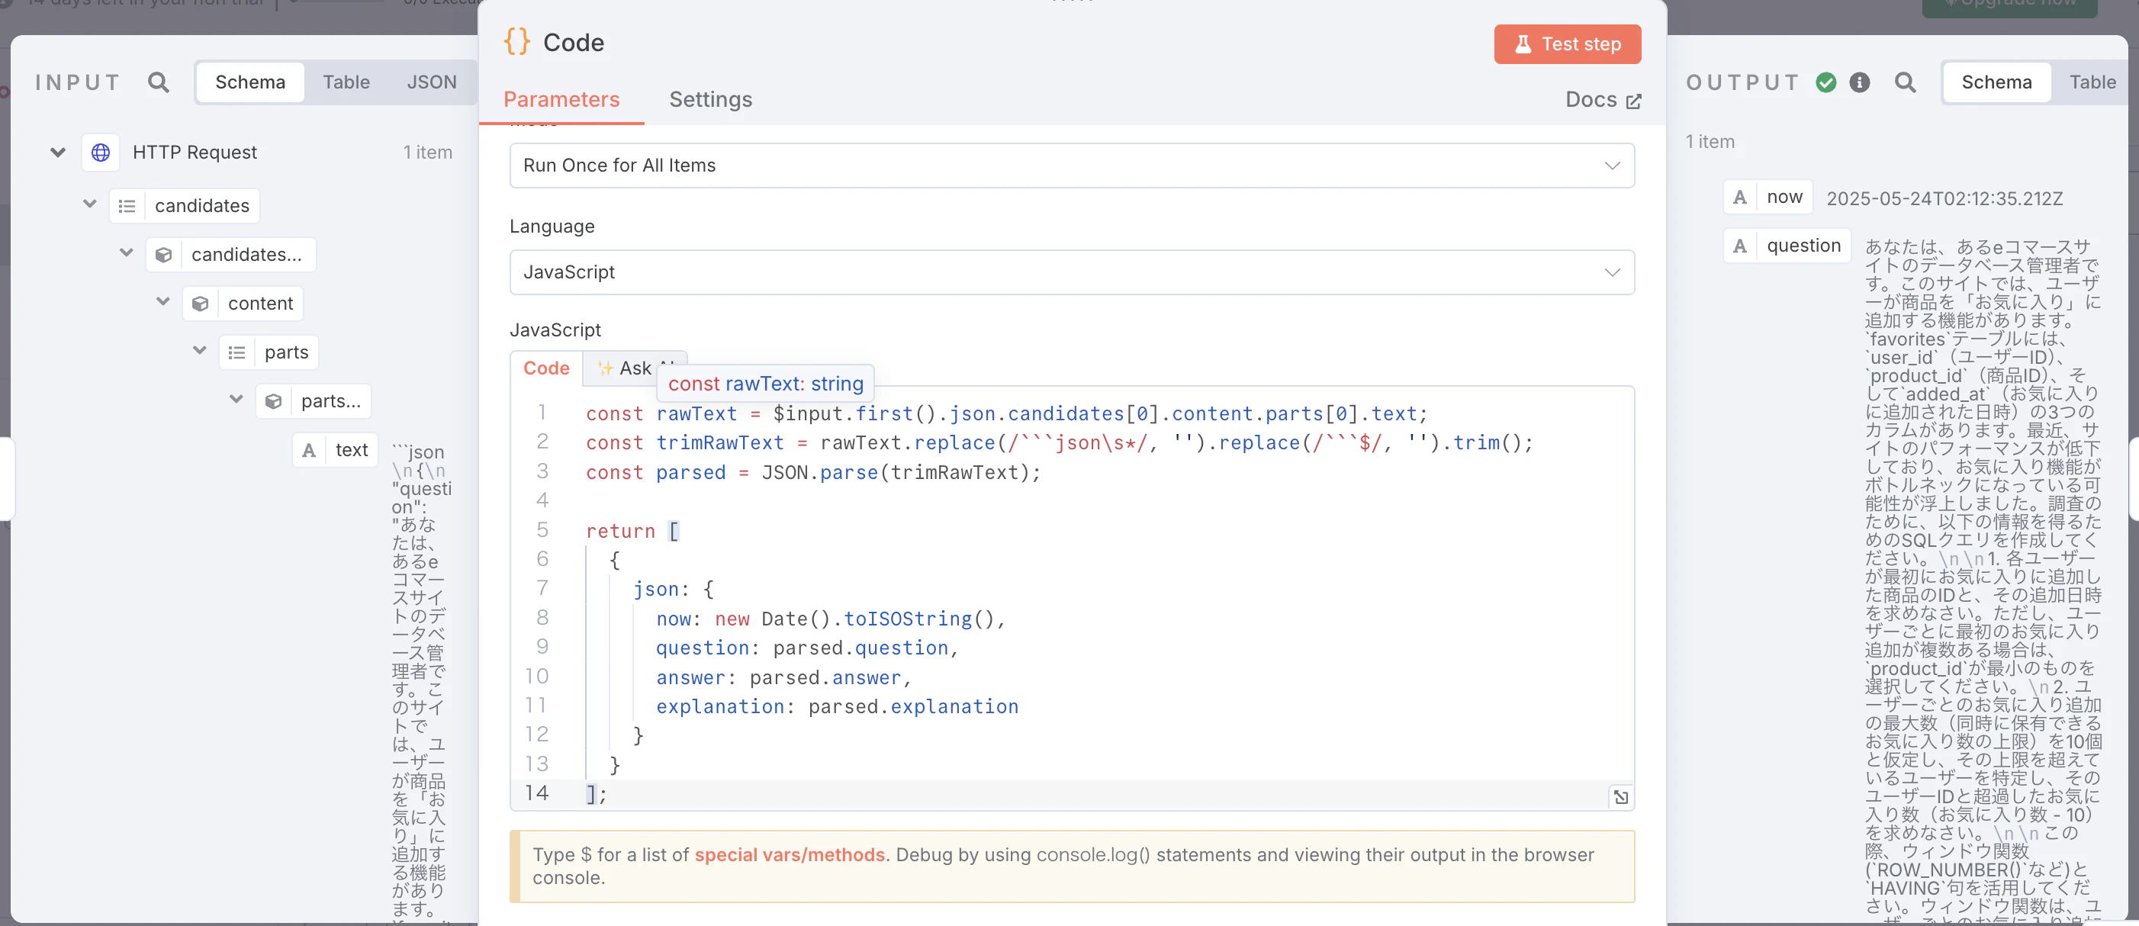The image size is (2139, 926).
Task: Click the HTTP Request globe icon
Action: [x=101, y=153]
